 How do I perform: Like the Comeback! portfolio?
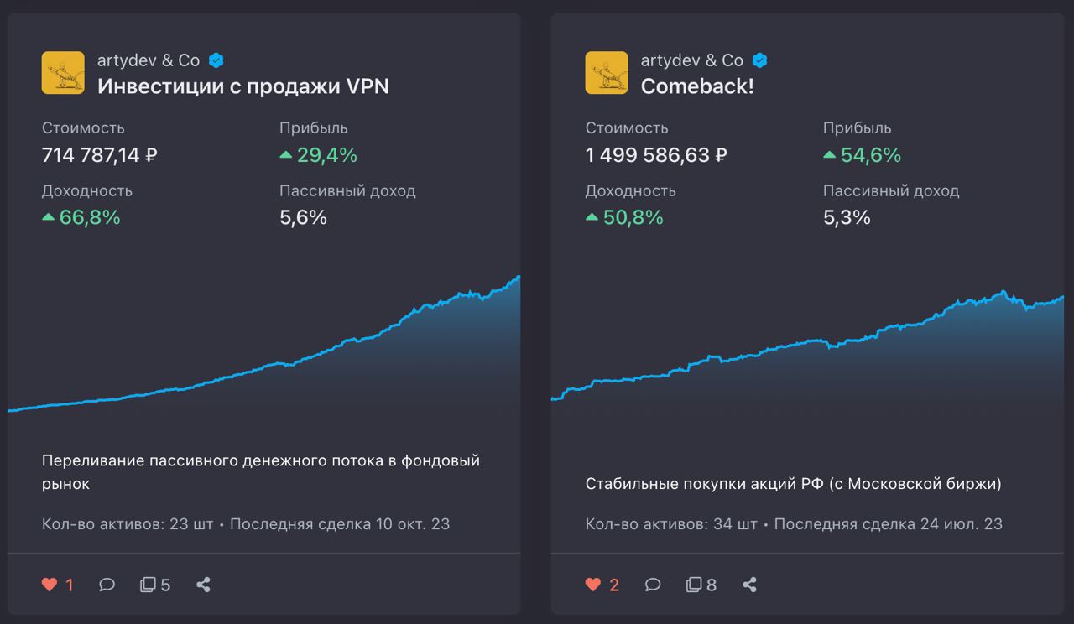593,585
